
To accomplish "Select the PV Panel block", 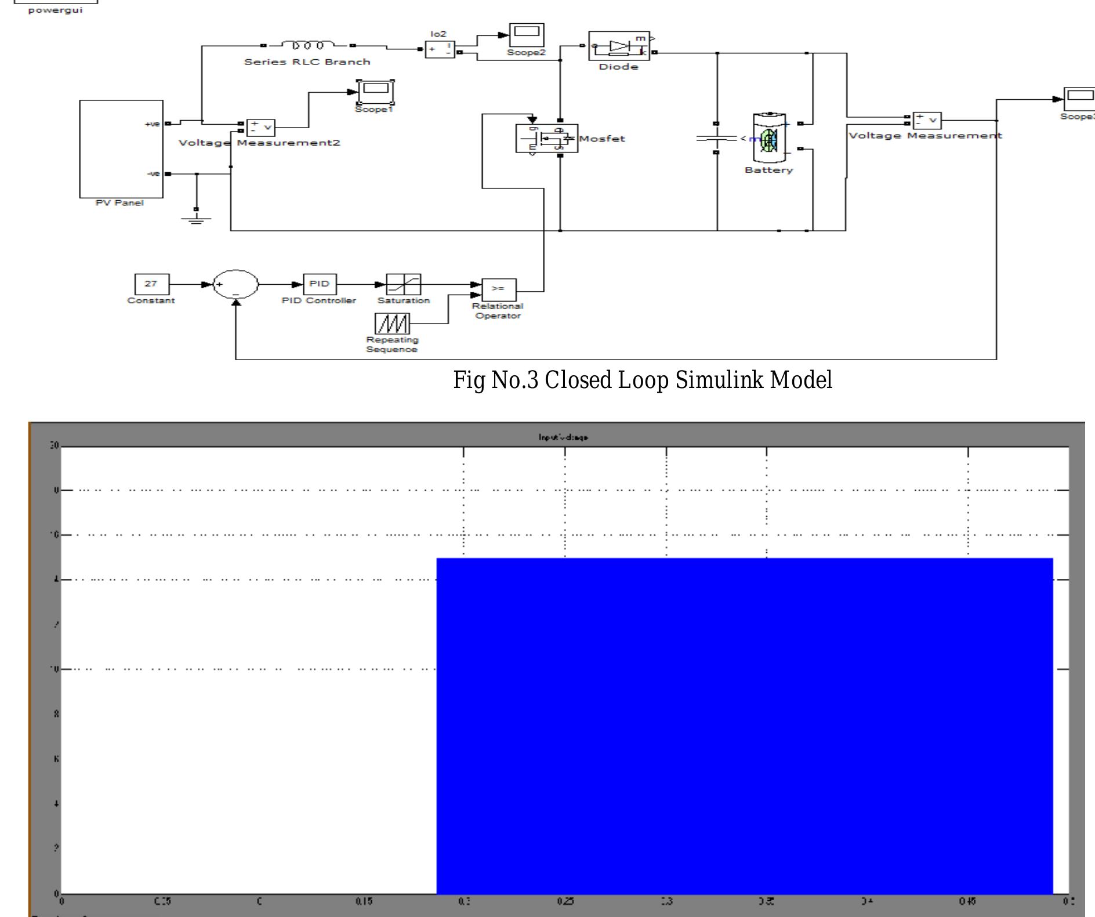I will point(122,148).
